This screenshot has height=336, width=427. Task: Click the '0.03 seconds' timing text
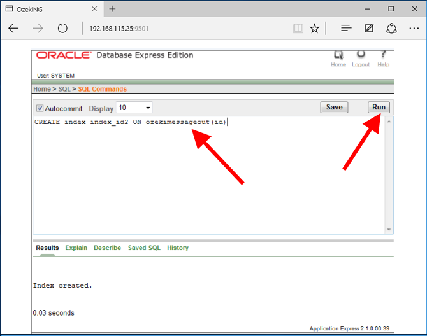tap(54, 313)
